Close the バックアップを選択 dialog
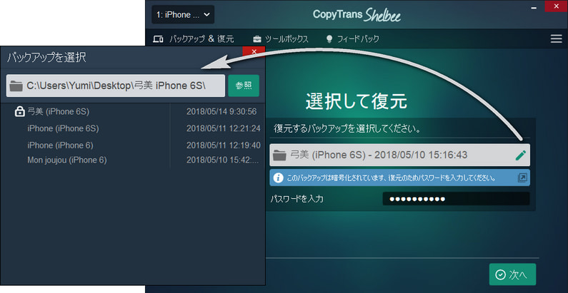The width and height of the screenshot is (568, 293). 254,51
